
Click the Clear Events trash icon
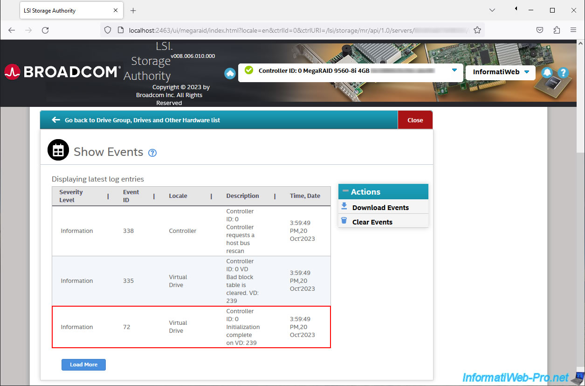(344, 221)
